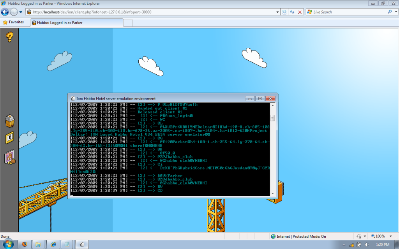Click the site favicon in address bar
This screenshot has width=399, height=249.
29,12
